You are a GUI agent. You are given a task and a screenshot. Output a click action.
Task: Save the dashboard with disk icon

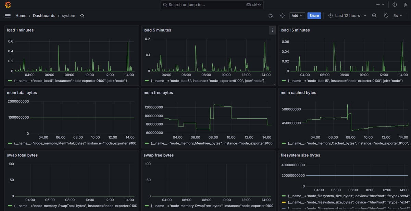pos(271,16)
